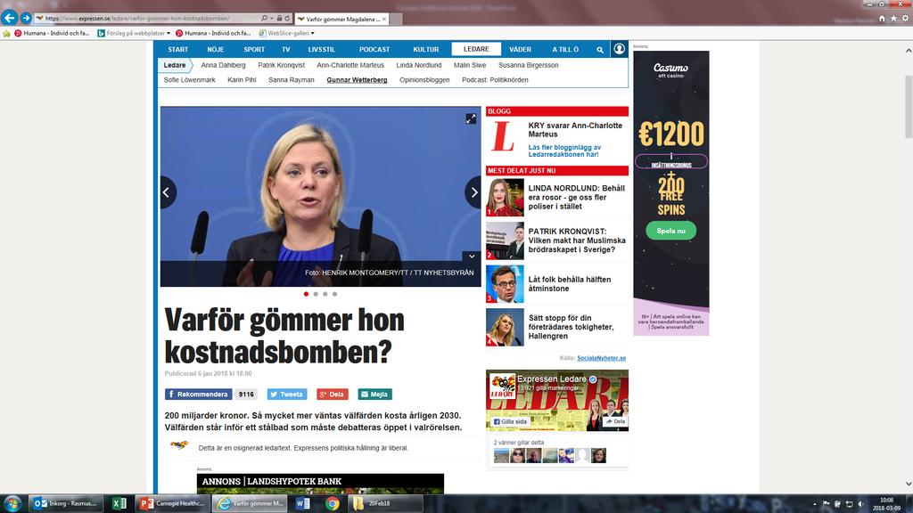
Task: Open the LIVSSTIL section
Action: click(321, 50)
